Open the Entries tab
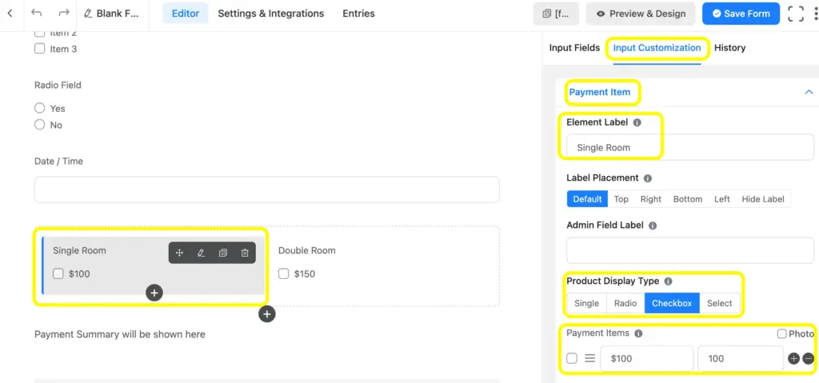 tap(358, 14)
